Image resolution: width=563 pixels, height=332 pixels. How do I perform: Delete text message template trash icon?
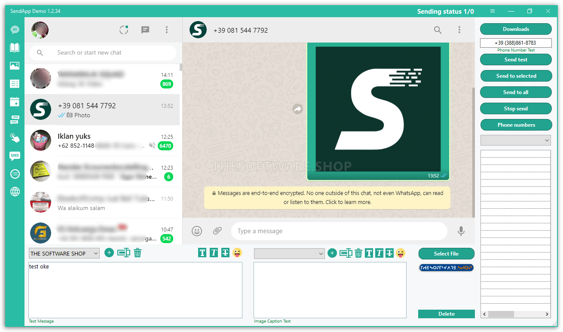pos(138,253)
